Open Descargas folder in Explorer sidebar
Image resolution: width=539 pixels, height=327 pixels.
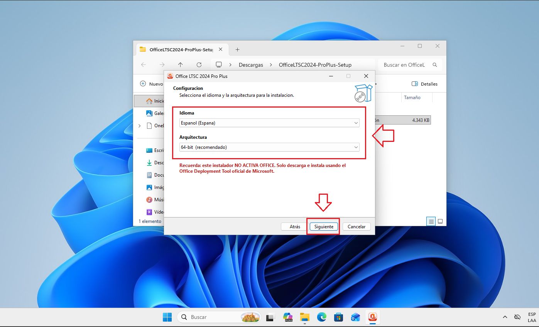(154, 163)
